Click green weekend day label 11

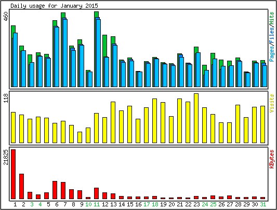point(97,204)
